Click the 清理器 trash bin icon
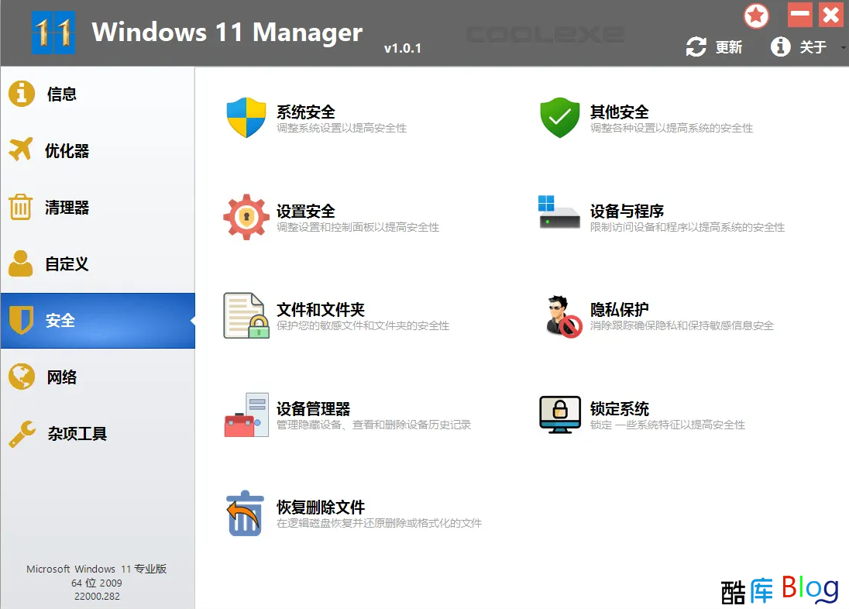 21,206
